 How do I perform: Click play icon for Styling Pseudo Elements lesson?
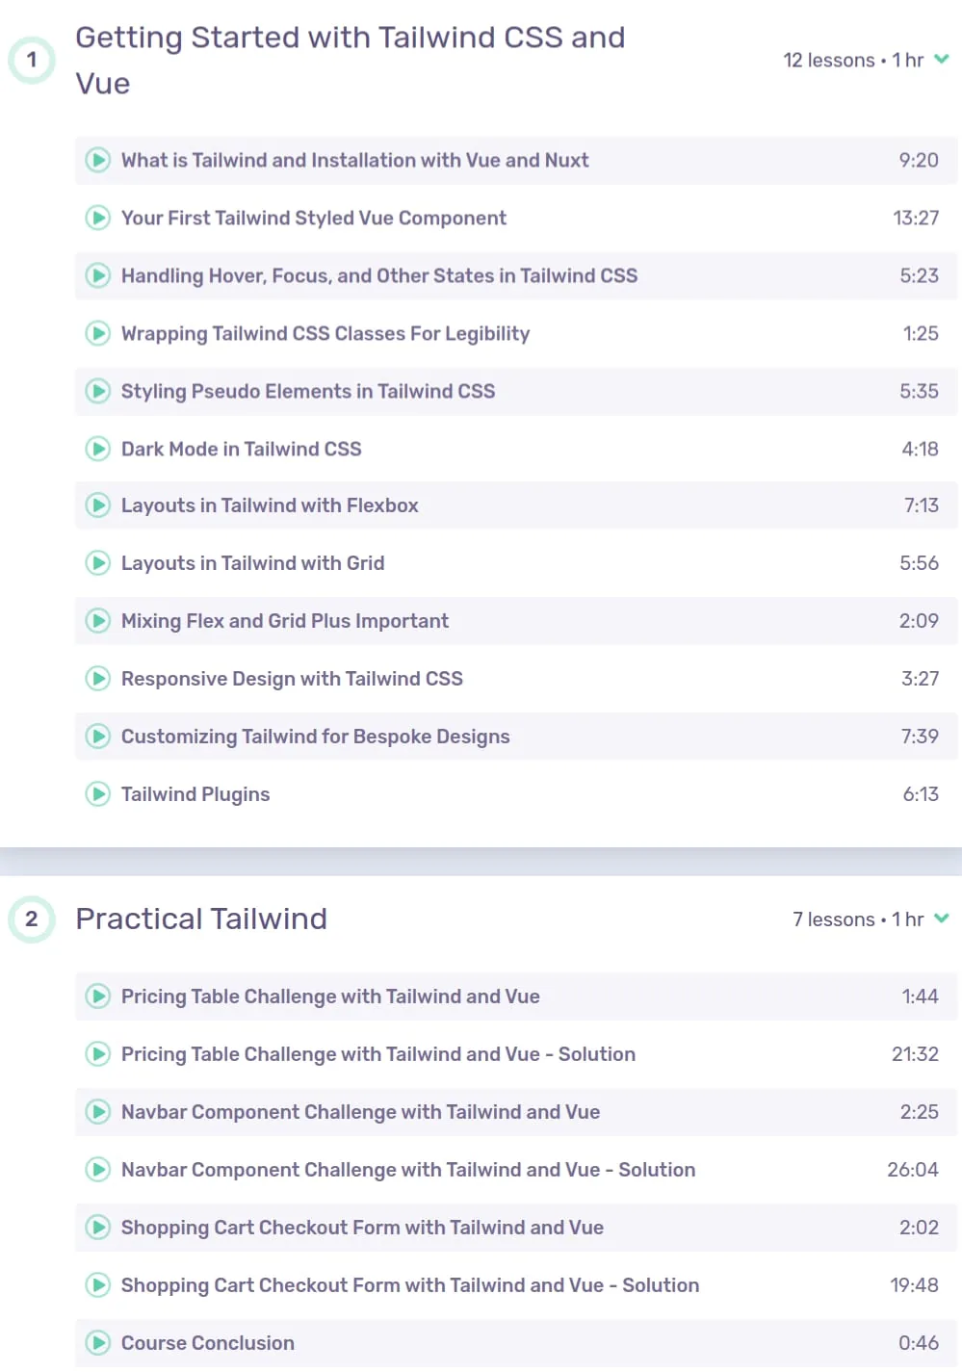pos(98,391)
